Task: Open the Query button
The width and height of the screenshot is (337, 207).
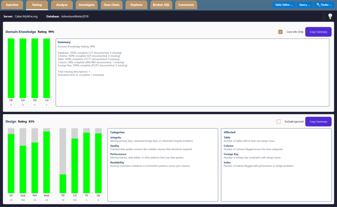Action: tap(304, 5)
